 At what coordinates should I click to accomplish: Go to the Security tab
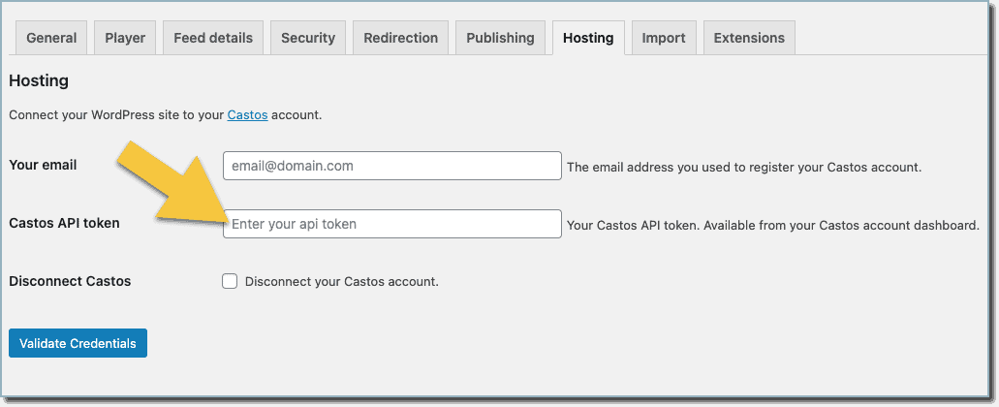(308, 38)
